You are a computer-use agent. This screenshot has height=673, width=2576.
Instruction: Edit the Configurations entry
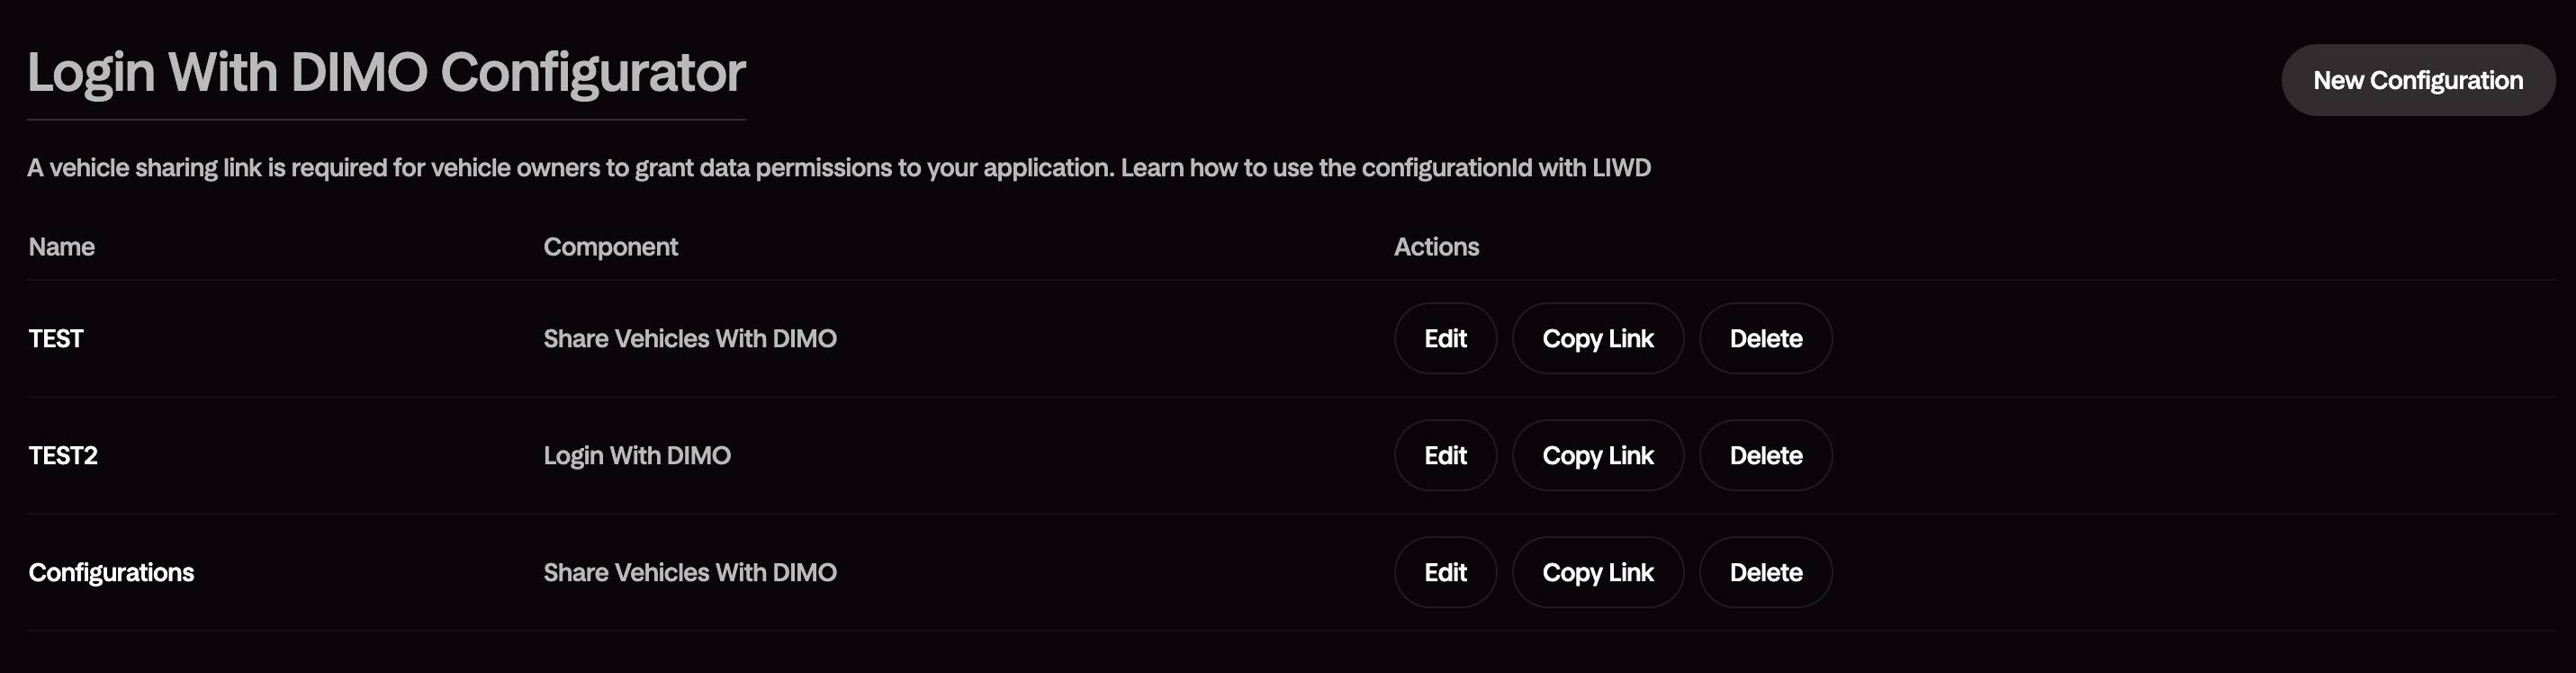pos(1445,572)
